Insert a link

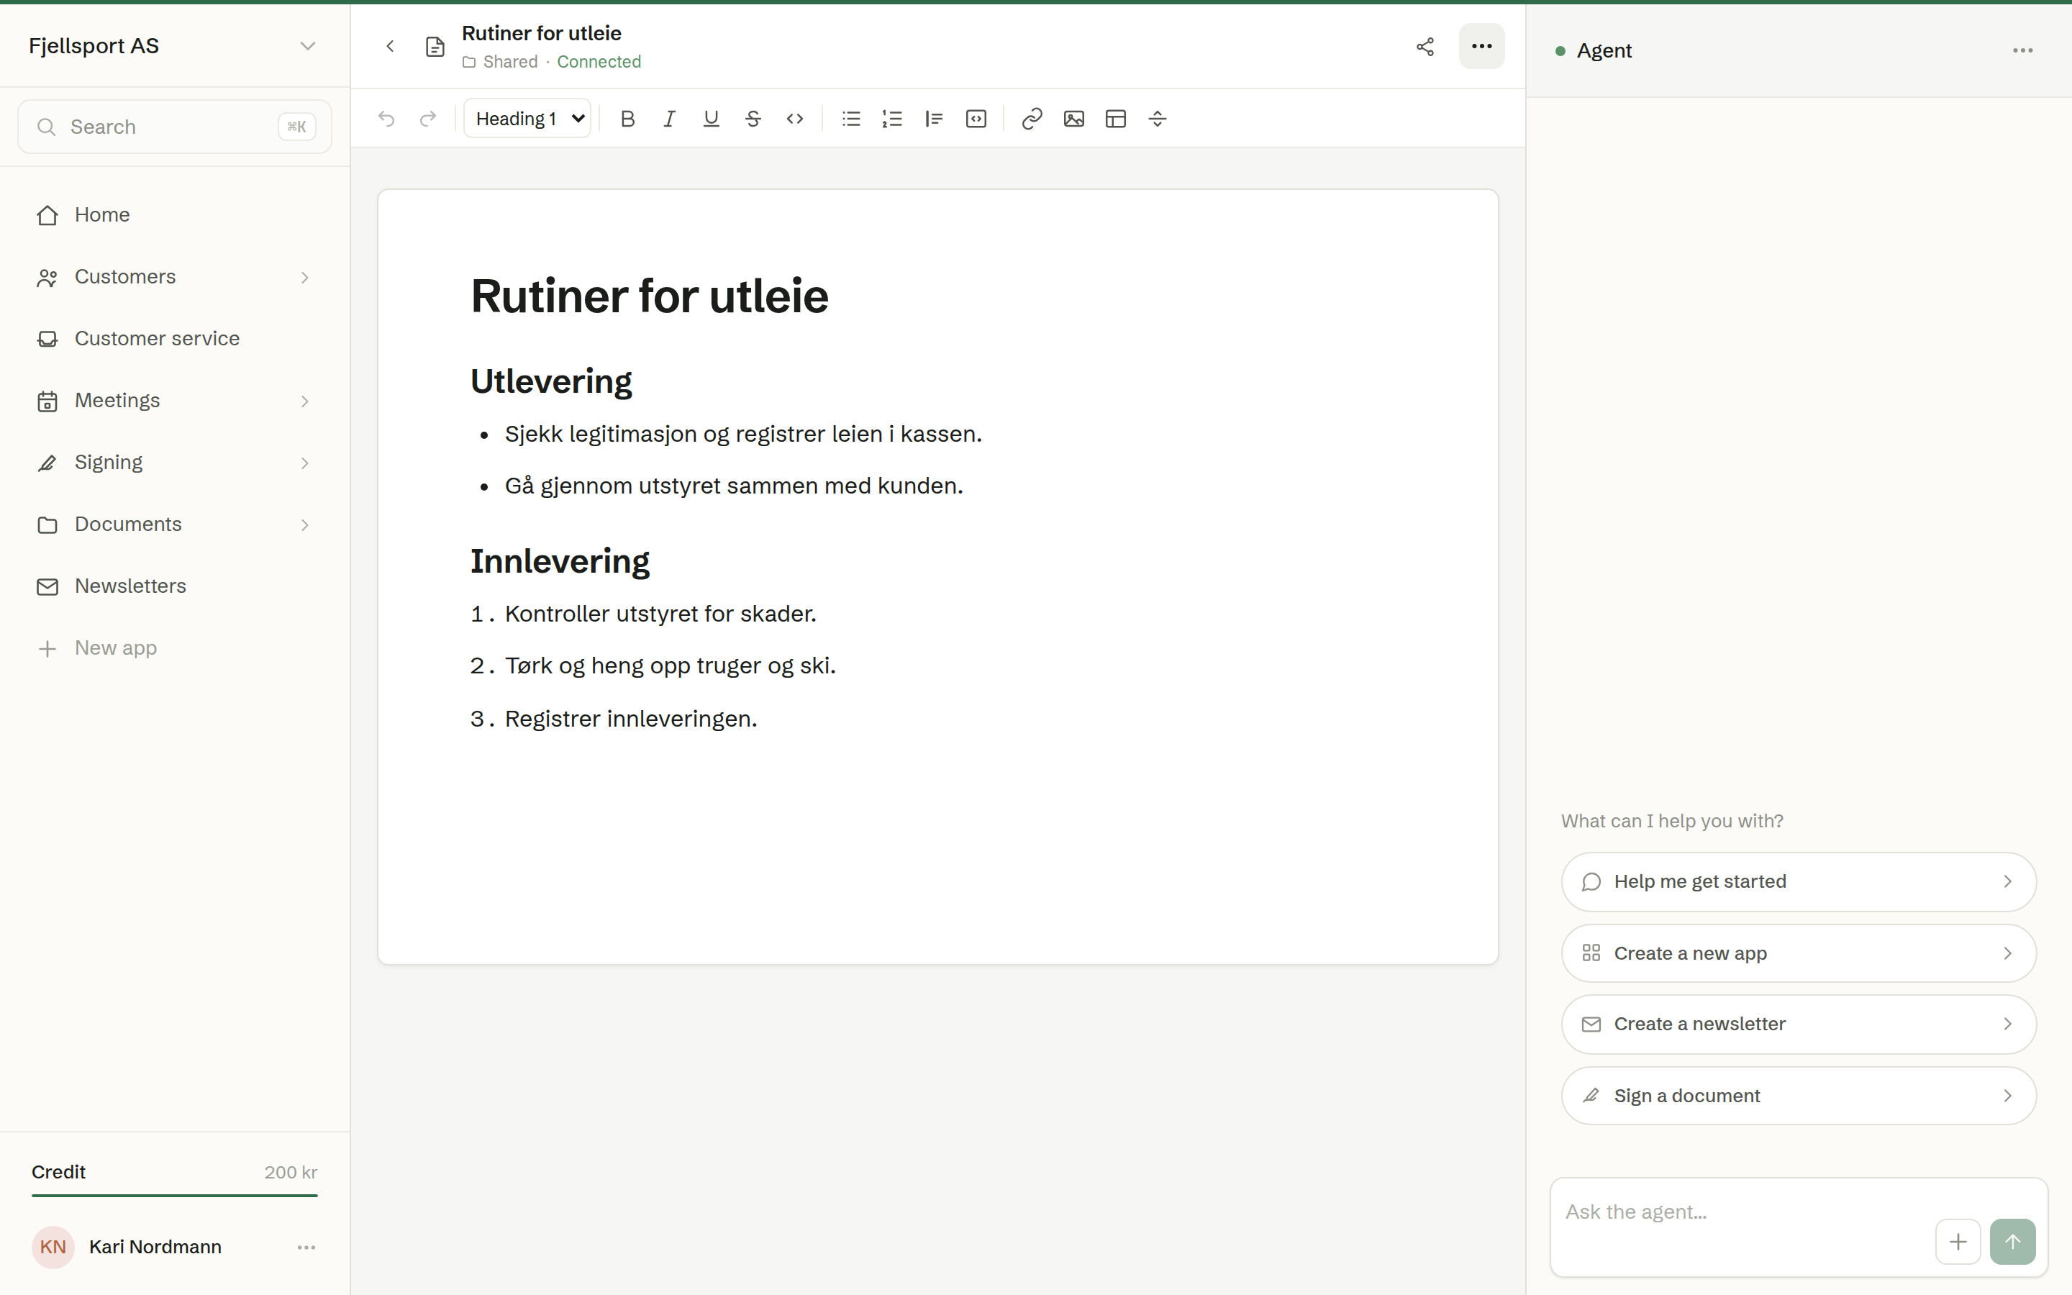coord(1032,119)
